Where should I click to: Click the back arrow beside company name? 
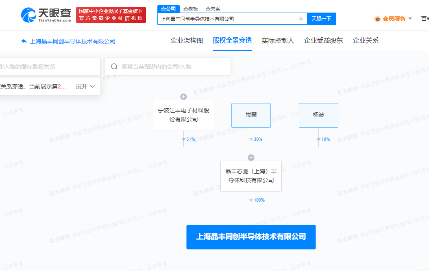click(24, 41)
